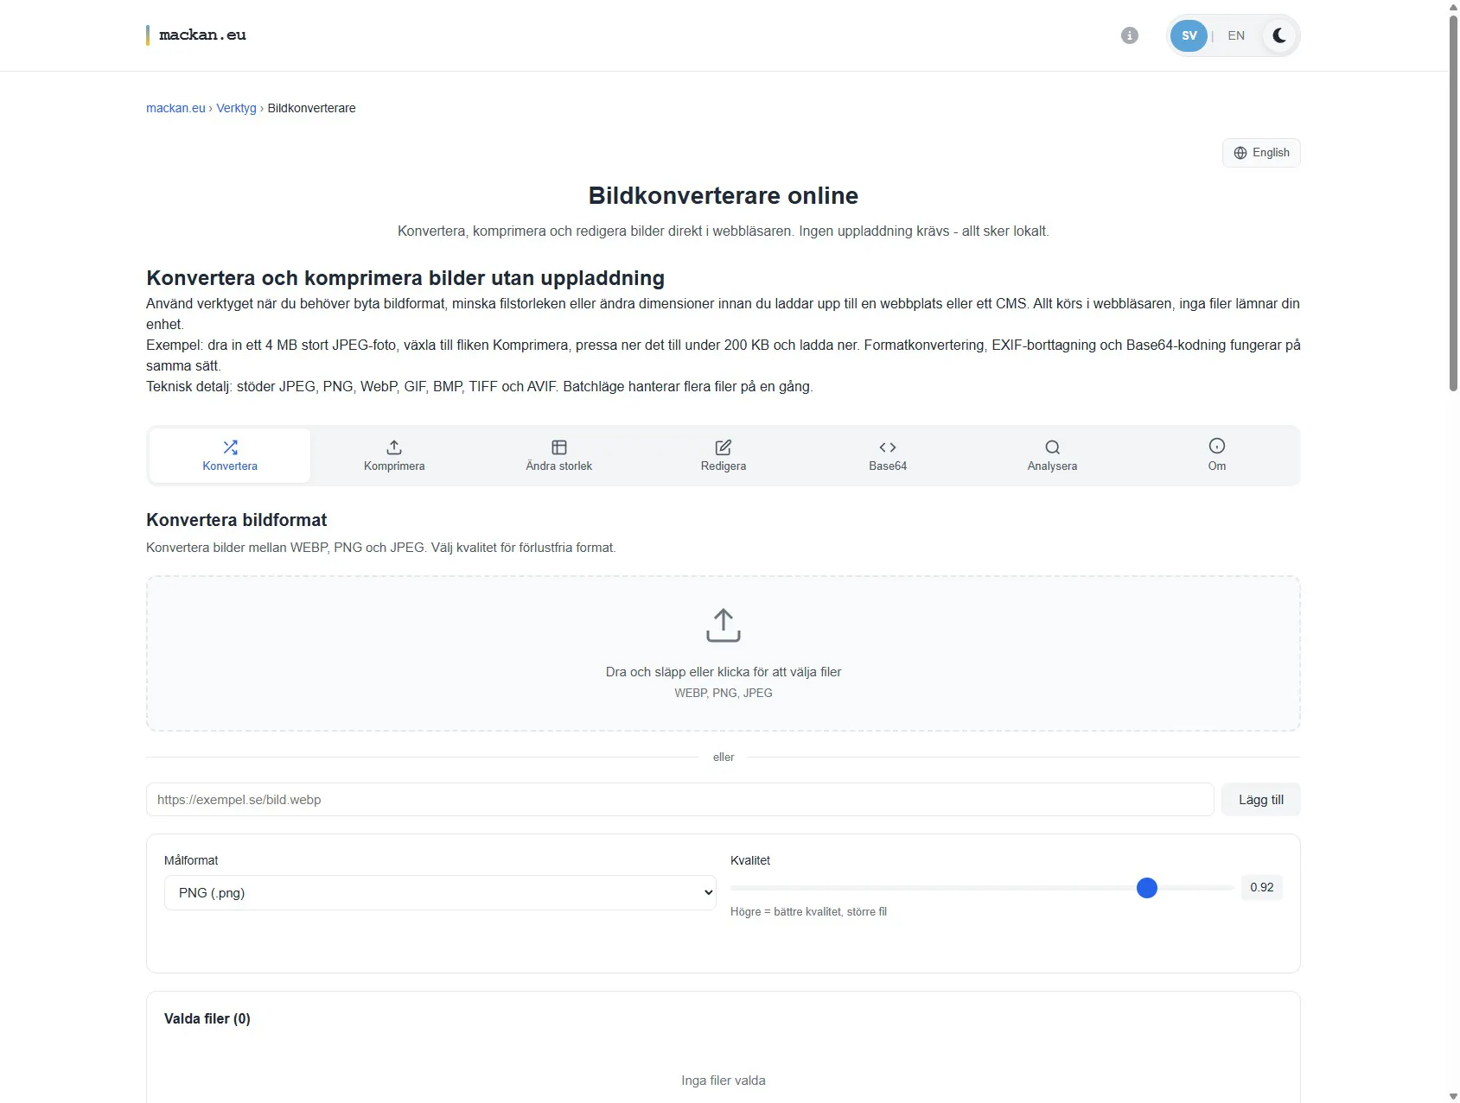Click the 'Konvertera bildformat' heading

coord(237,520)
